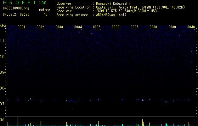Click location text Ogata-vill. Akita-Pref. JAPAN
Viewport: 198px width, 126px height.
pyautogui.click(x=124, y=7)
